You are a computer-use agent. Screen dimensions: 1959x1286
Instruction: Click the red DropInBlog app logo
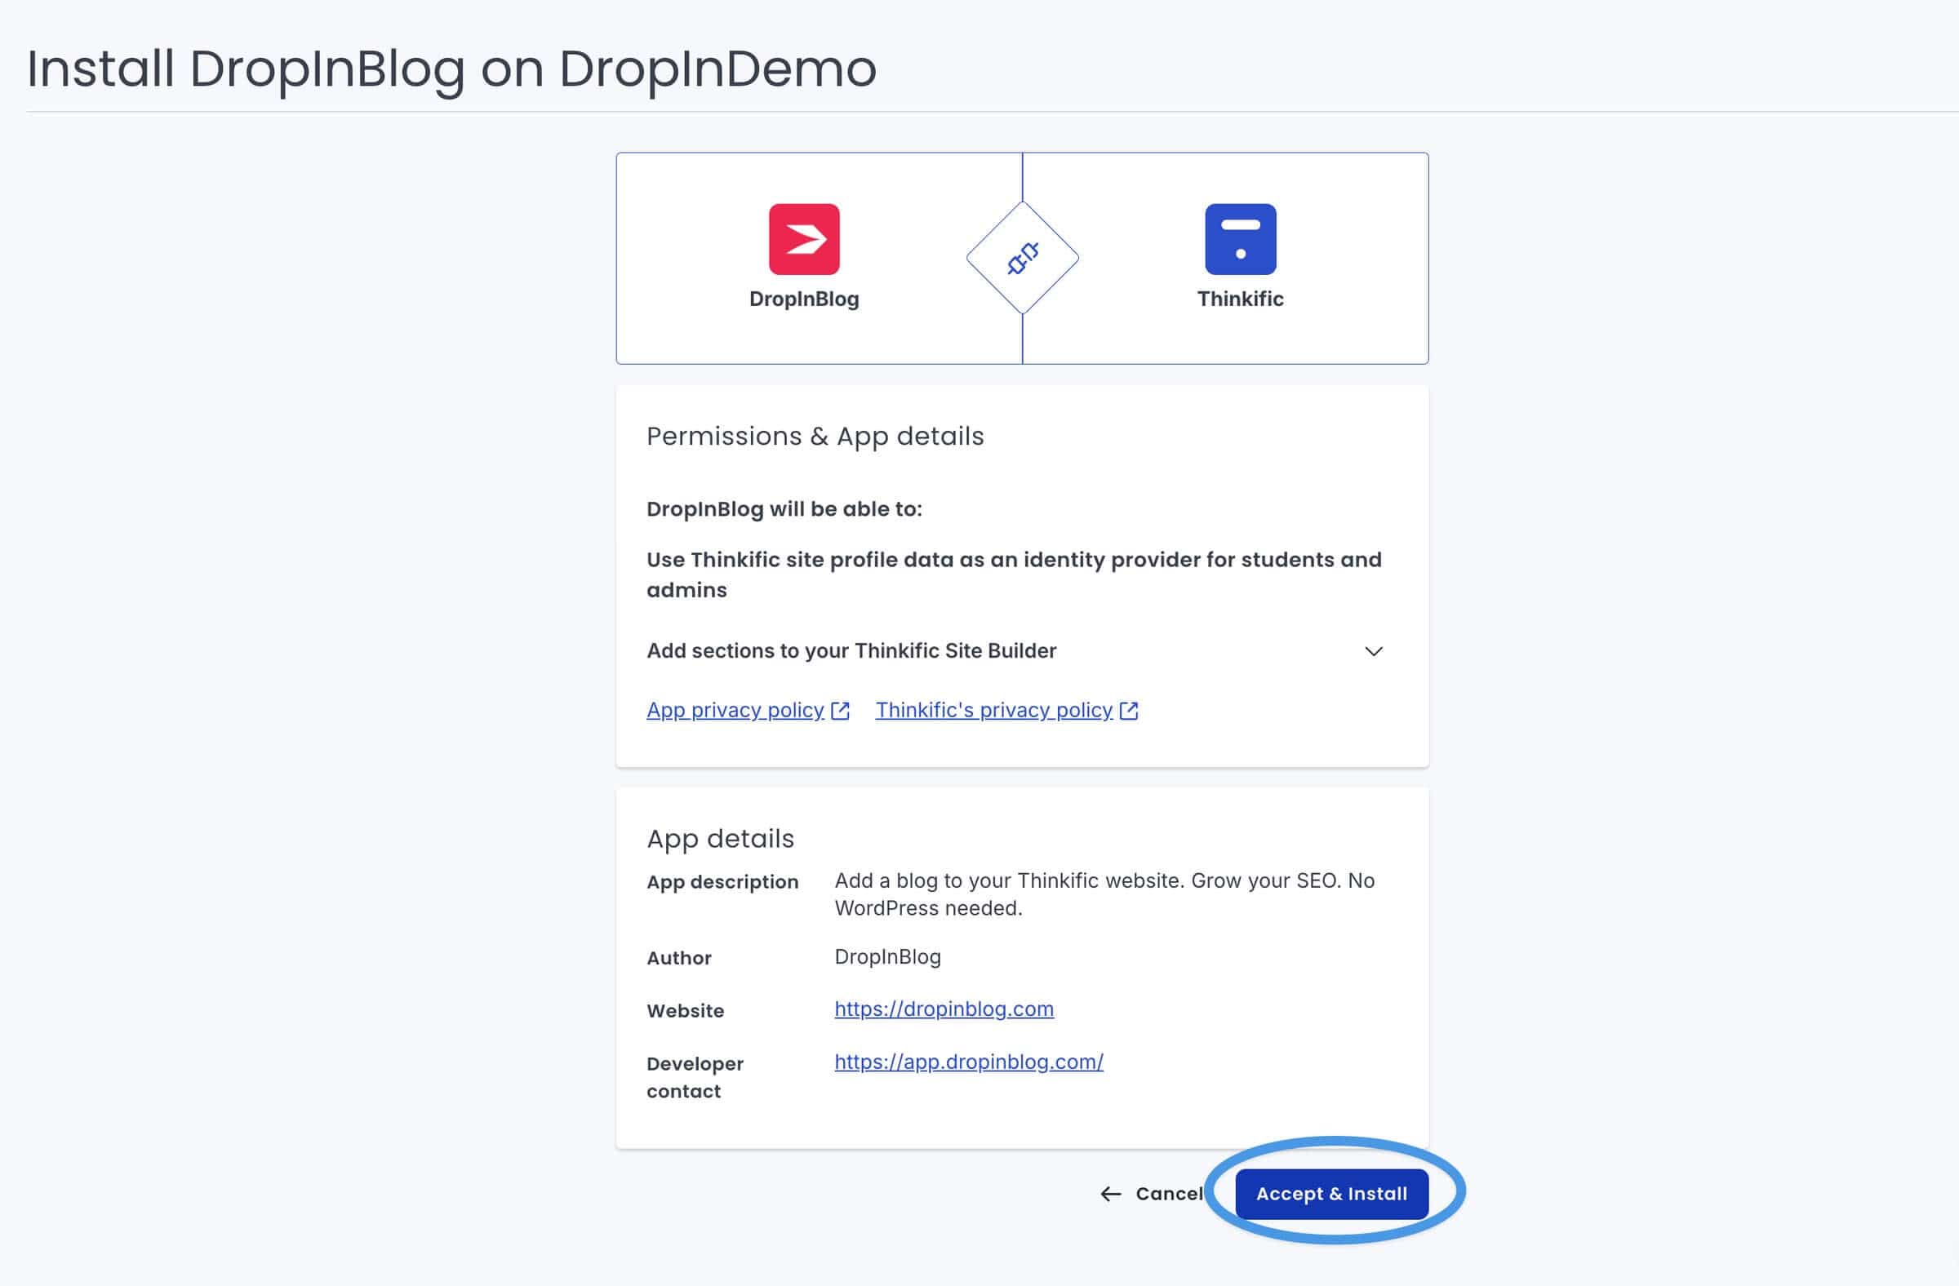[804, 239]
